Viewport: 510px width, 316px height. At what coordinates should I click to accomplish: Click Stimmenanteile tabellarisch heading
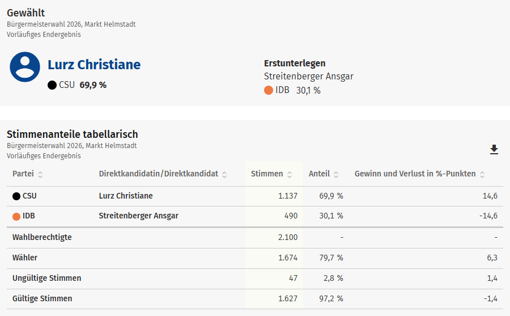pyautogui.click(x=73, y=134)
